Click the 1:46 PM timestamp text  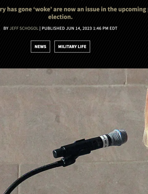coord(101,28)
